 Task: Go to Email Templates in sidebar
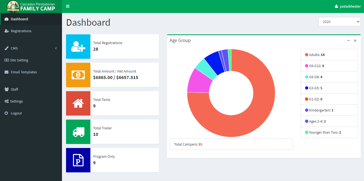[x=24, y=72]
